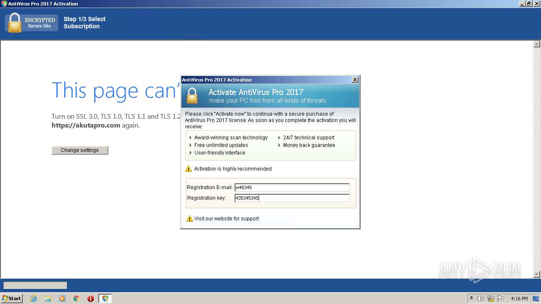Click the progress bar at bottom left
Image resolution: width=541 pixels, height=304 pixels.
pos(35,285)
